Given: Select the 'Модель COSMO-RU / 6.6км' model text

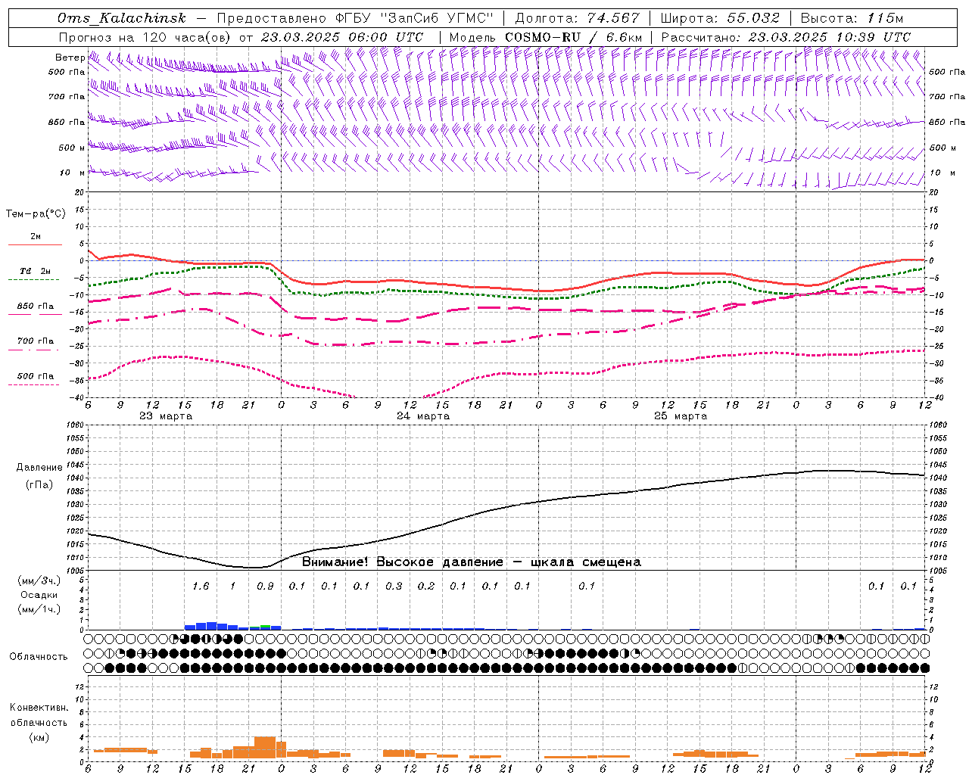Looking at the screenshot, I should coord(545,37).
